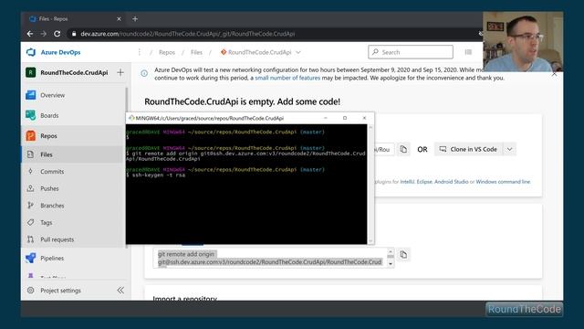Click the Azure DevOps logo
The width and height of the screenshot is (584, 329).
[x=31, y=52]
